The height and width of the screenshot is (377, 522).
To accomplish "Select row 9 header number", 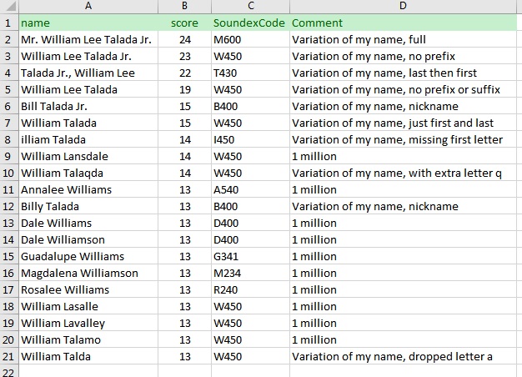I will tap(8, 157).
